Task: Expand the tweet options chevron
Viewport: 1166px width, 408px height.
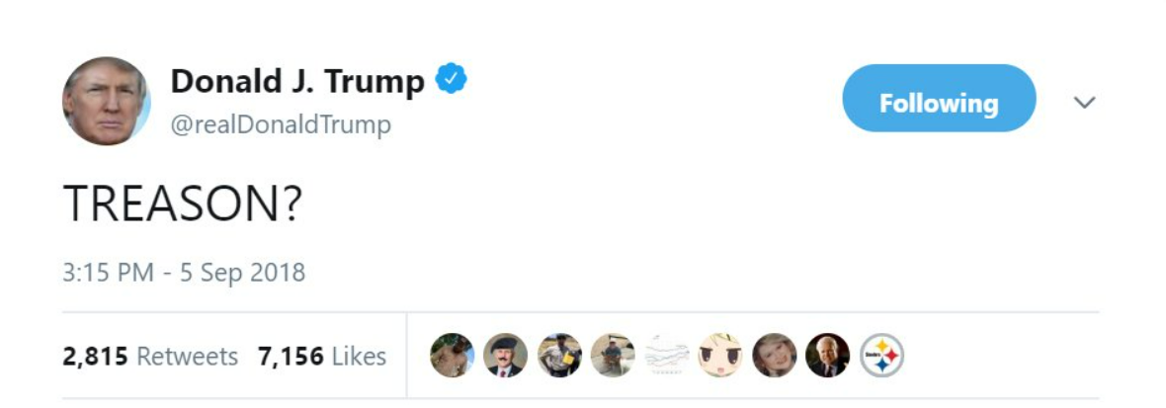Action: tap(1085, 102)
